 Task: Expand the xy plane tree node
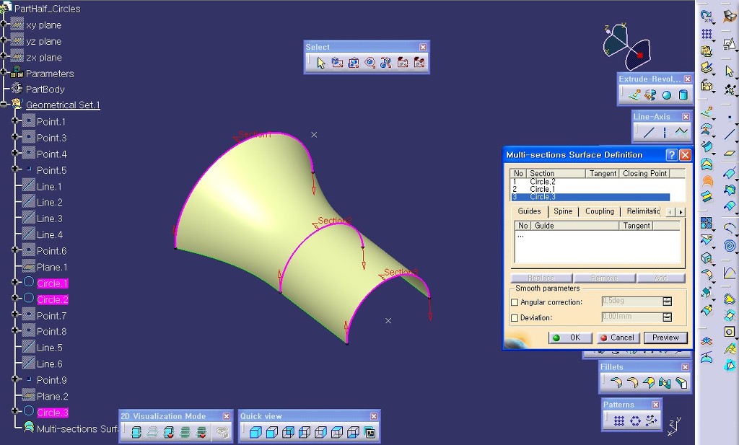pyautogui.click(x=4, y=25)
